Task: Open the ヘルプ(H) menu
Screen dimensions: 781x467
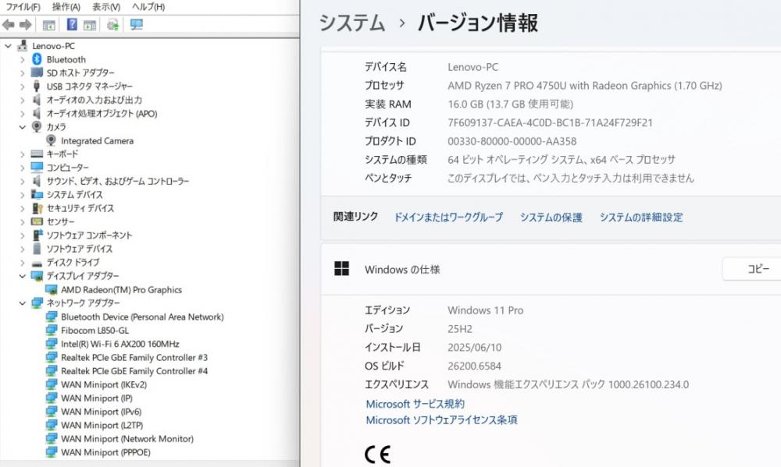Action: tap(148, 6)
